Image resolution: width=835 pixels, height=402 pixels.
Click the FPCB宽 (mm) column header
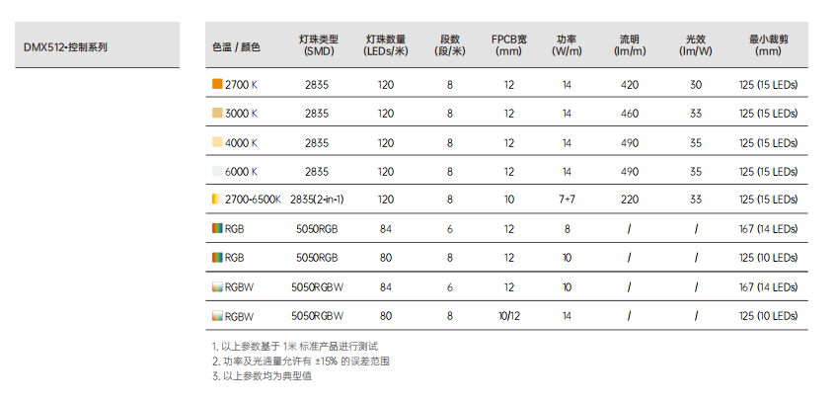508,45
